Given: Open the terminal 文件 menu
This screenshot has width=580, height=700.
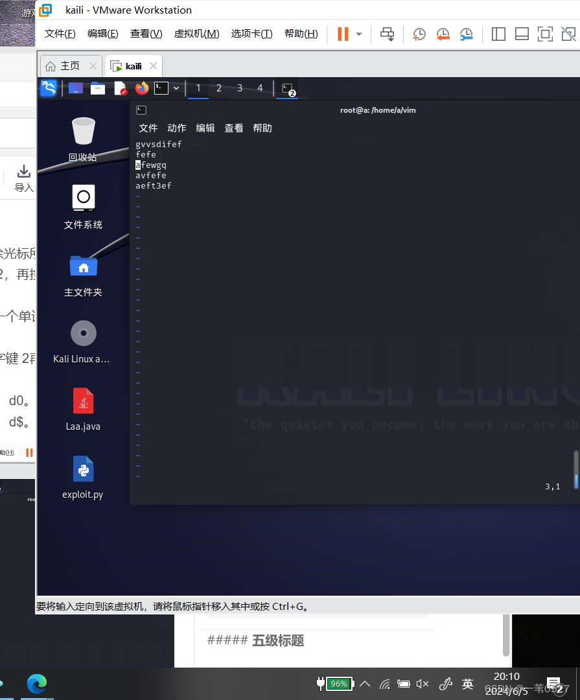Looking at the screenshot, I should pos(148,128).
